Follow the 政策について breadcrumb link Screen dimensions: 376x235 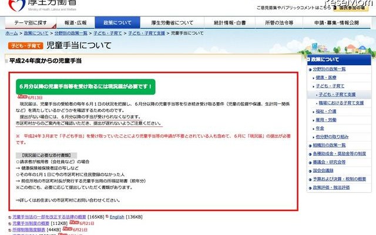click(36, 33)
